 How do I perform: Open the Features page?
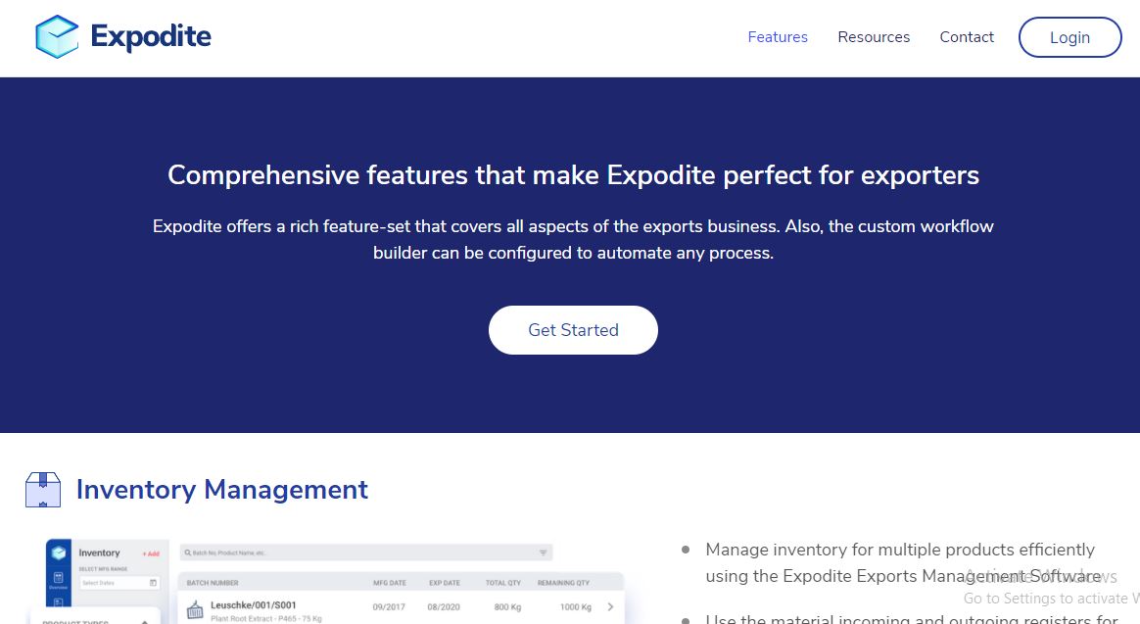778,37
